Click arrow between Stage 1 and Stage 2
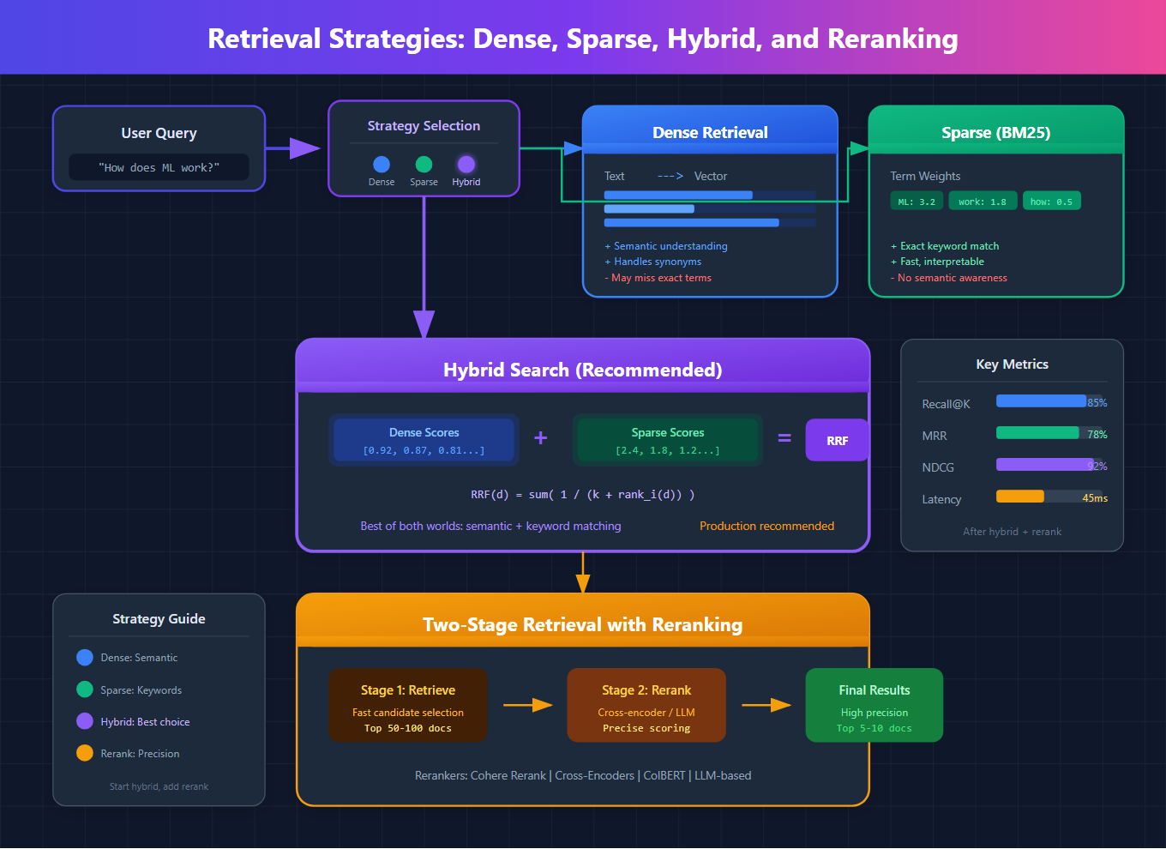Viewport: 1166px width, 849px height. [x=527, y=705]
